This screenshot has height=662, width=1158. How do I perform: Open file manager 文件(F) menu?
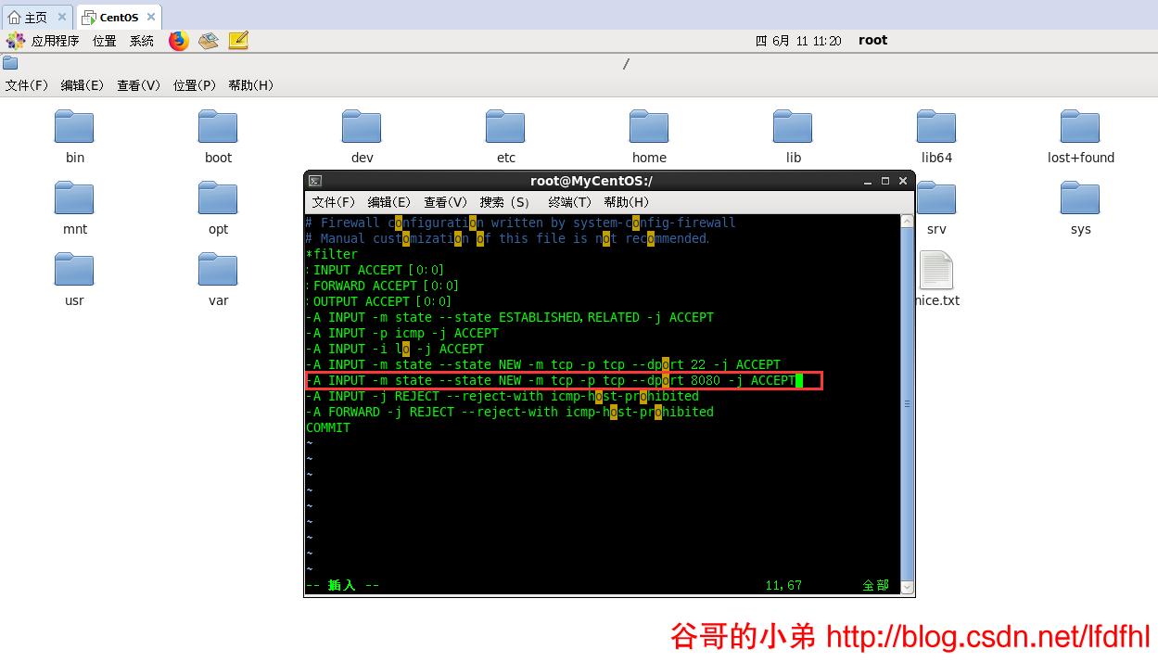(x=27, y=85)
